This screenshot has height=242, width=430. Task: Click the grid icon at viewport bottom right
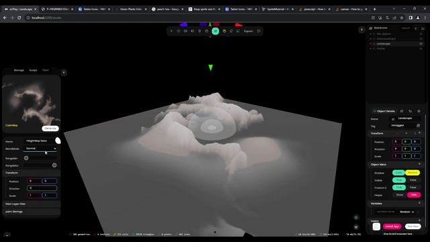[x=356, y=218]
